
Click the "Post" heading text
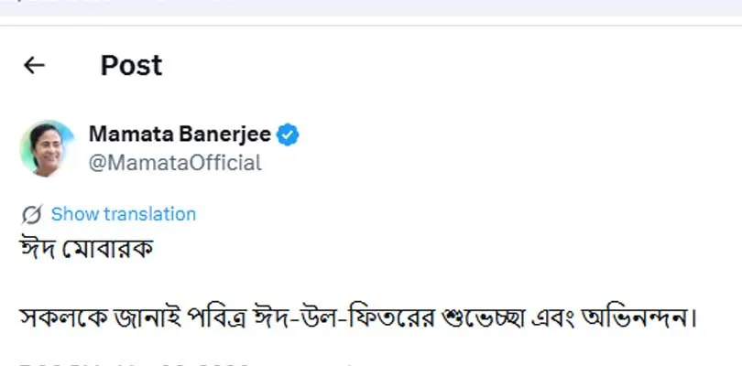click(131, 65)
